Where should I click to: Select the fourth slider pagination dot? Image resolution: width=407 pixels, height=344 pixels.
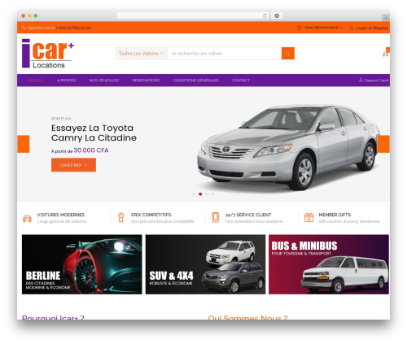pos(212,194)
